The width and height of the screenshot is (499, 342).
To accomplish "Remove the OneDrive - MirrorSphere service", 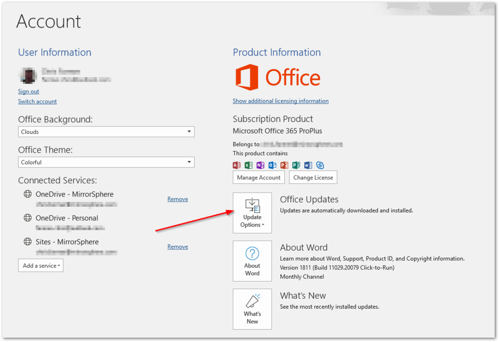I will 178,199.
